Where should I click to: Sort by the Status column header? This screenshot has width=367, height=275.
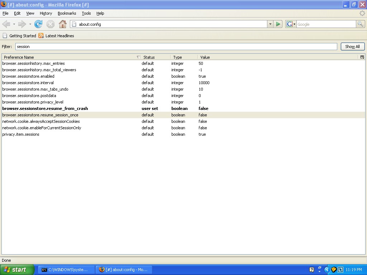[156, 57]
